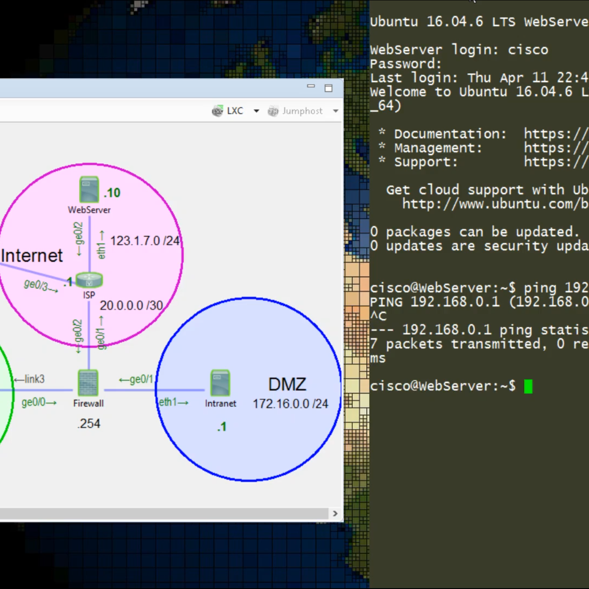Click the Jumphost toolbar icon

coord(273,111)
